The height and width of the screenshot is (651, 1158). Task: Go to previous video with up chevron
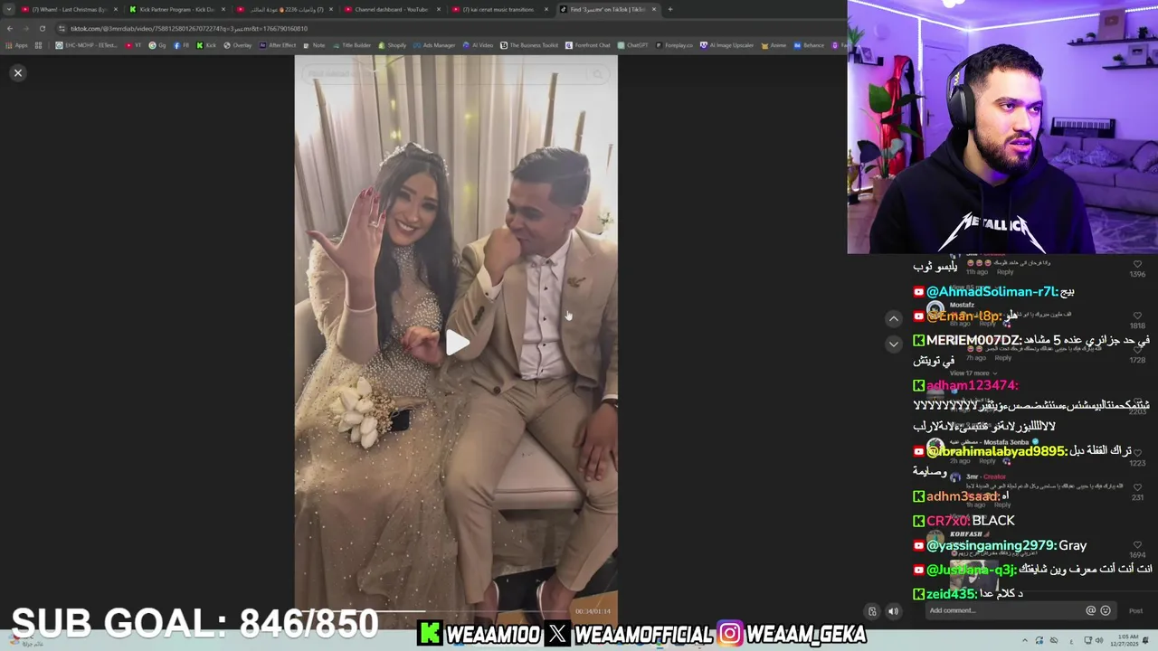click(893, 318)
